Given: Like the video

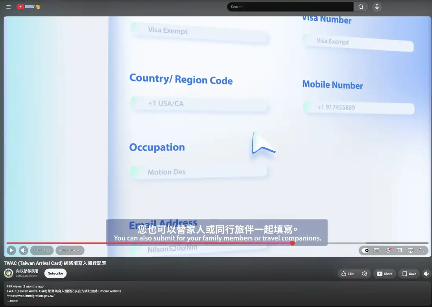Looking at the screenshot, I should coord(347,274).
